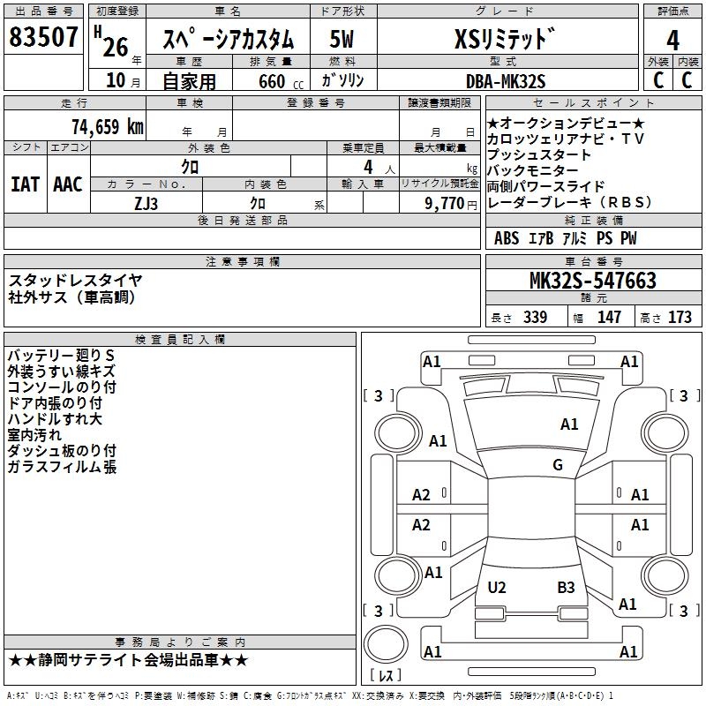Image resolution: width=706 pixels, height=706 pixels.
Task: Click the length value 339
Action: click(535, 317)
